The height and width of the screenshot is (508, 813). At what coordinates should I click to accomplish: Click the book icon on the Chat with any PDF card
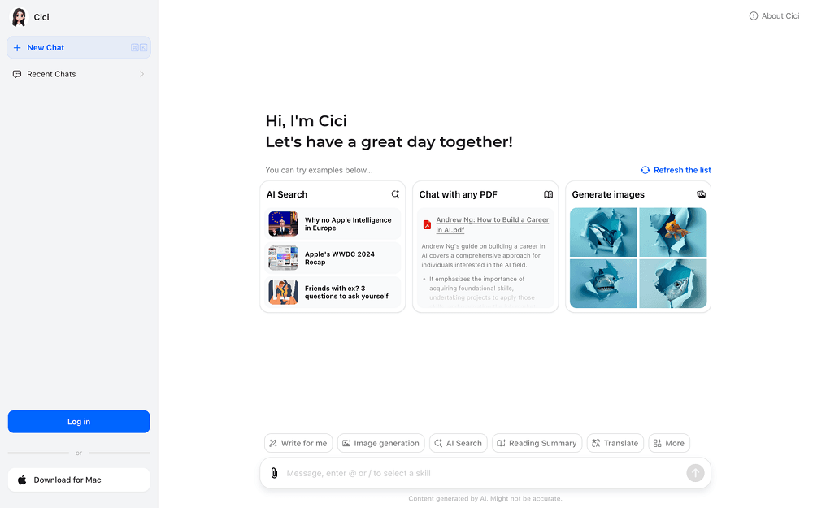[548, 194]
